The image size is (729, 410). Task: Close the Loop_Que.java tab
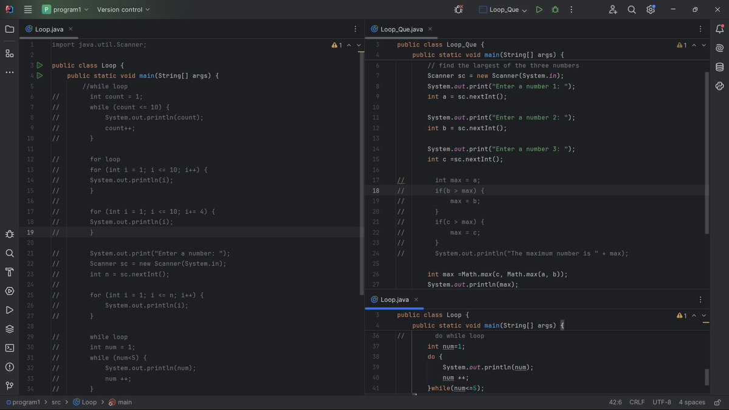pos(430,29)
